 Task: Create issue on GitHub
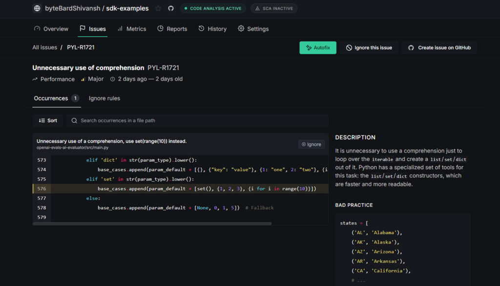439,47
